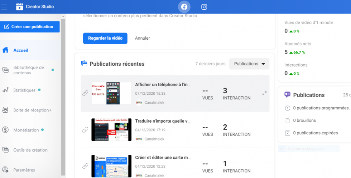Switch to the Instagram platform icon

[x=204, y=7]
